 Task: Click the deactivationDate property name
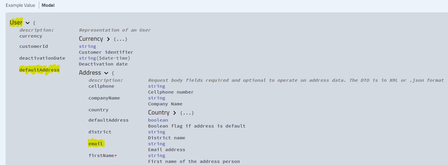42,58
